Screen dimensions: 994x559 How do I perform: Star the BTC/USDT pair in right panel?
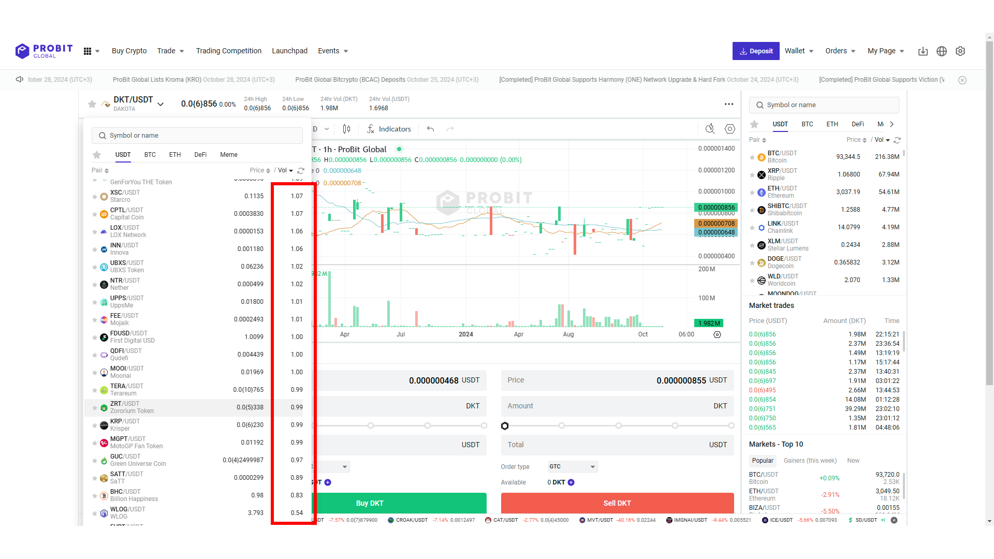752,157
